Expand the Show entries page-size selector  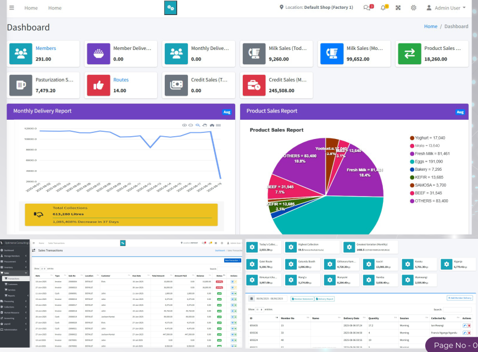[258, 310]
